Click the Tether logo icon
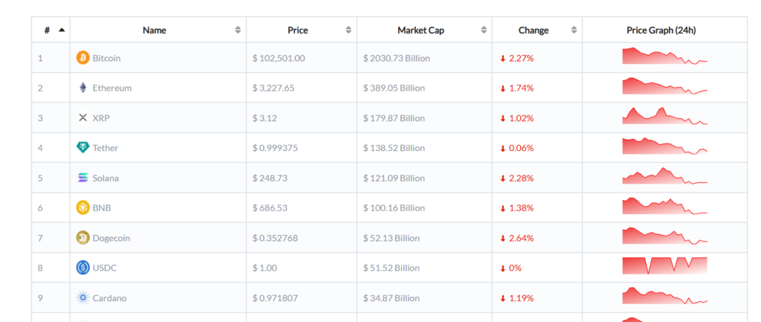The height and width of the screenshot is (322, 761). (x=83, y=148)
